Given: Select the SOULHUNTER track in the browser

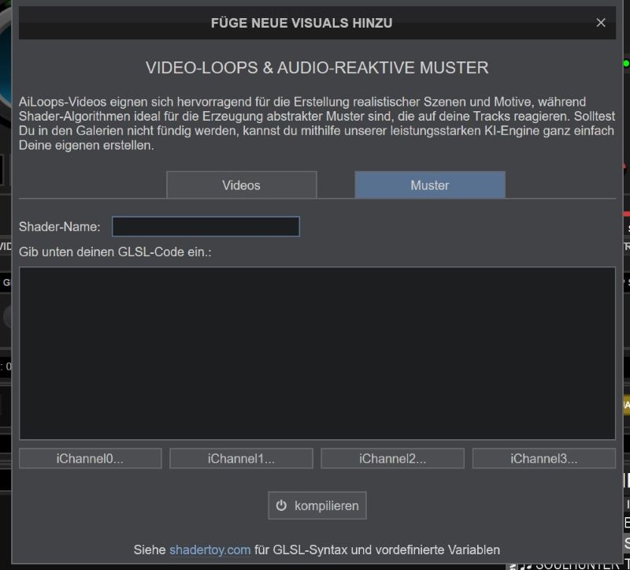Looking at the screenshot, I should click(x=579, y=564).
